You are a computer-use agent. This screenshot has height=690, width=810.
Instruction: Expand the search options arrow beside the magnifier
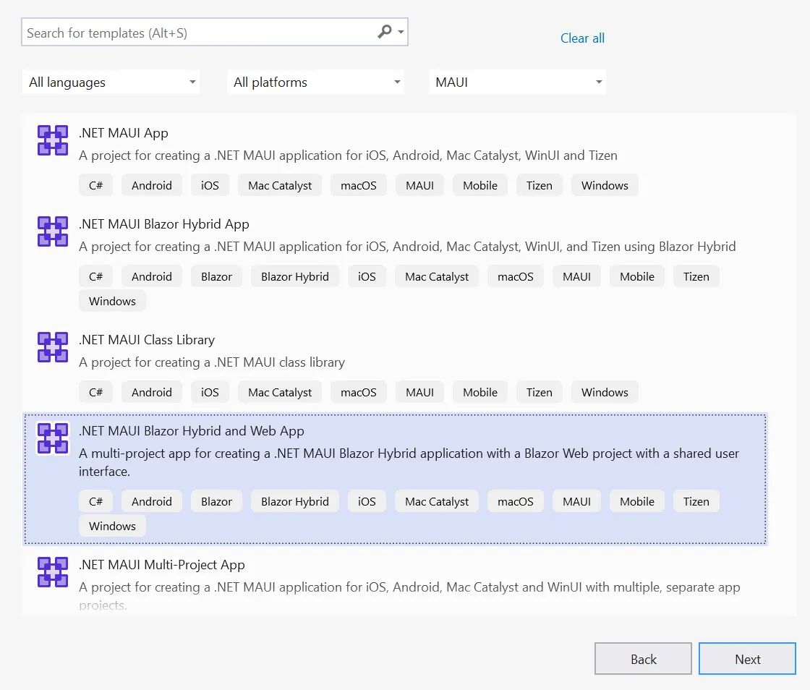pos(399,32)
